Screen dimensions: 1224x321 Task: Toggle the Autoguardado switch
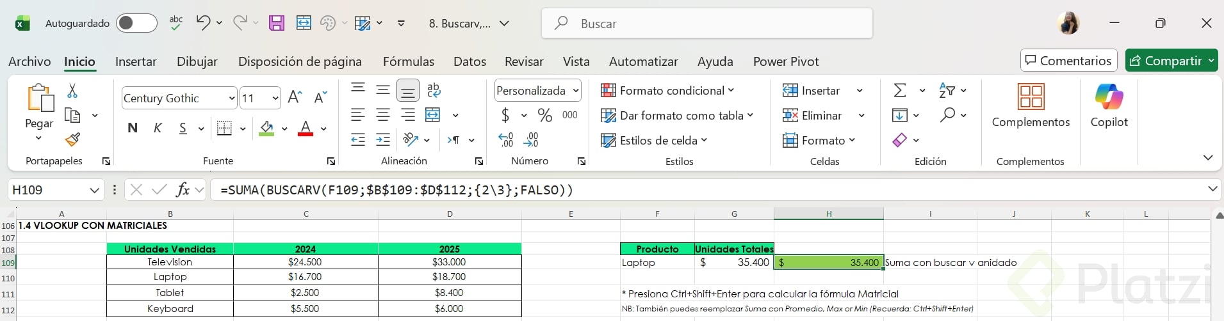click(x=136, y=24)
